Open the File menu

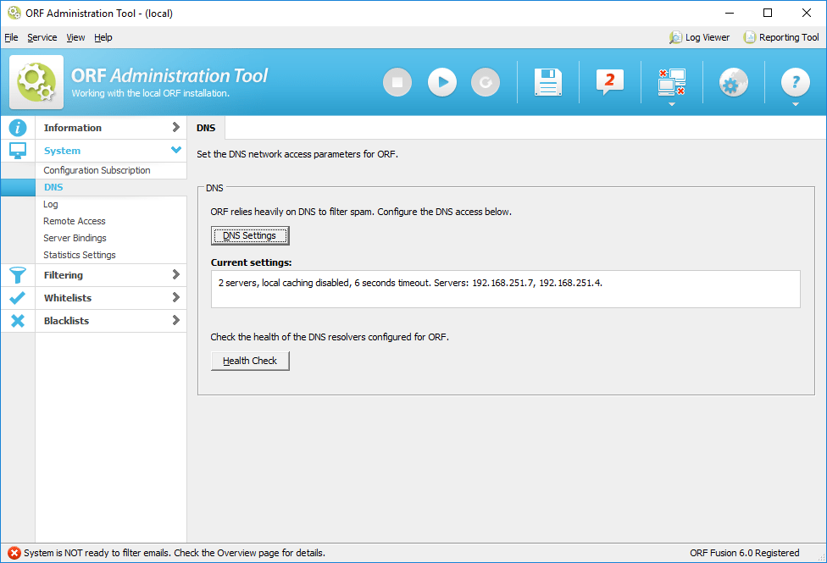pyautogui.click(x=11, y=37)
